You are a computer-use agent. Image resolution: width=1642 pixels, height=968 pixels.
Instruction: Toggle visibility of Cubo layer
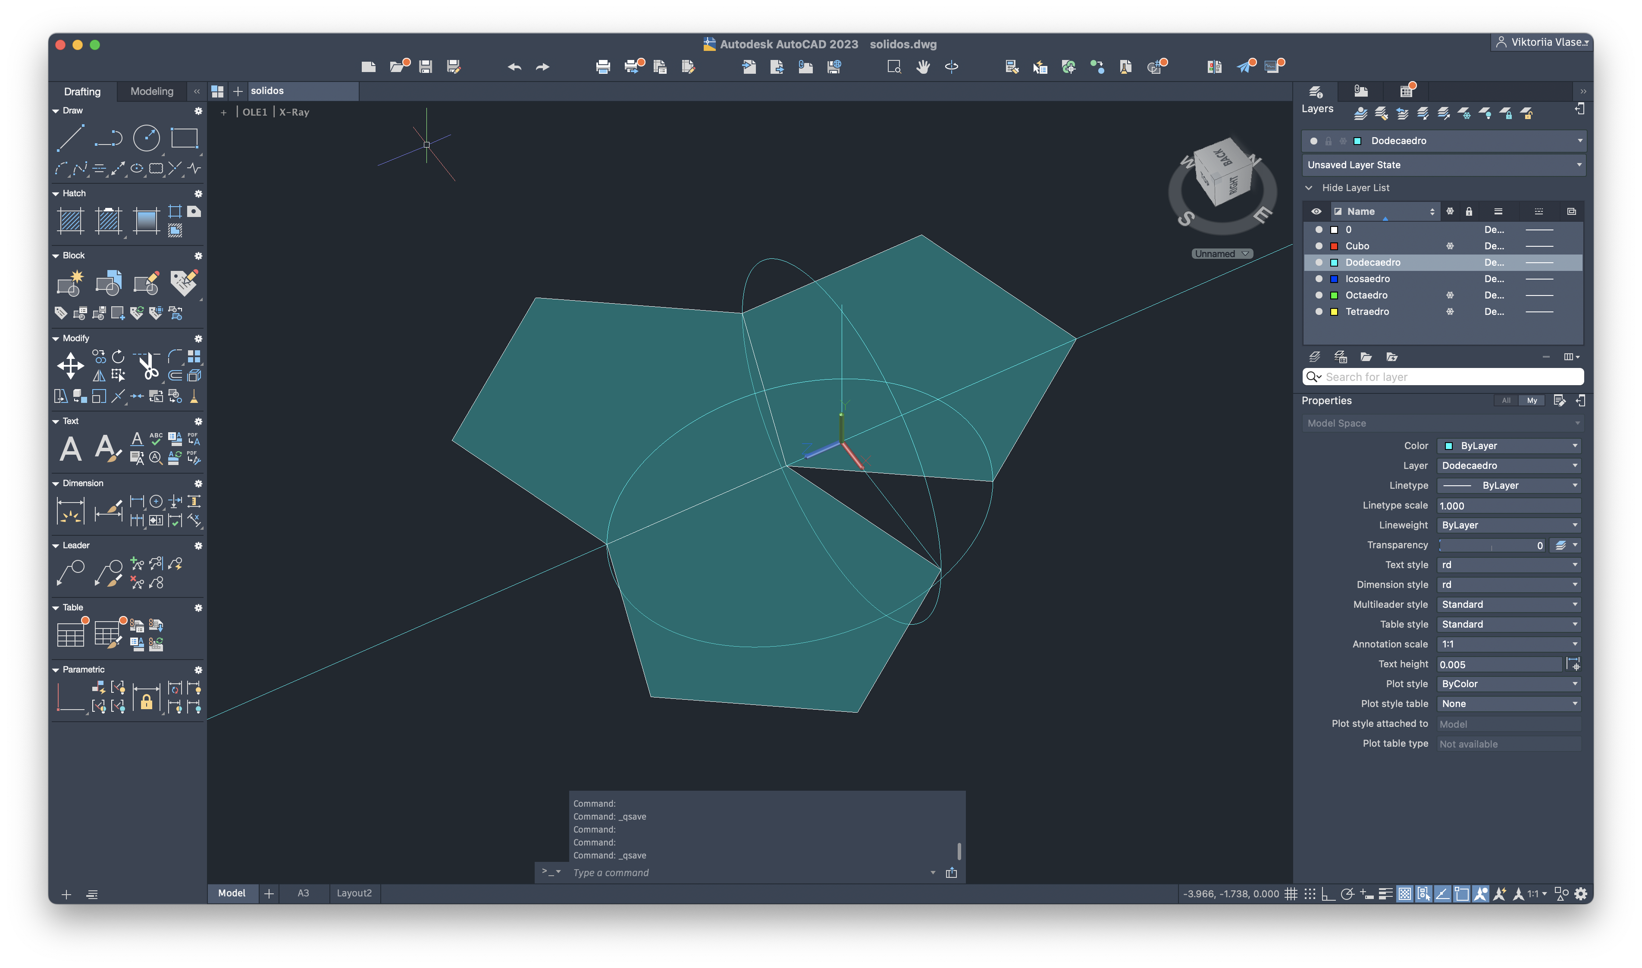pyautogui.click(x=1319, y=246)
